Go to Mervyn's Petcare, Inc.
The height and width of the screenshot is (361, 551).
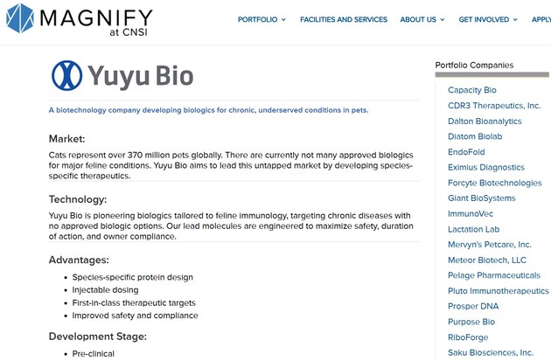489,245
